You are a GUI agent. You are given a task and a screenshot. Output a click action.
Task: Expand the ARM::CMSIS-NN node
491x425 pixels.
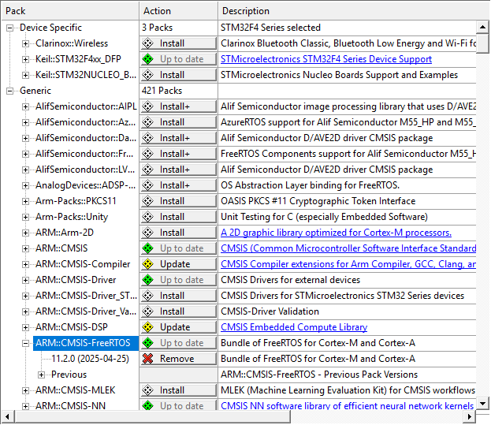(26, 406)
